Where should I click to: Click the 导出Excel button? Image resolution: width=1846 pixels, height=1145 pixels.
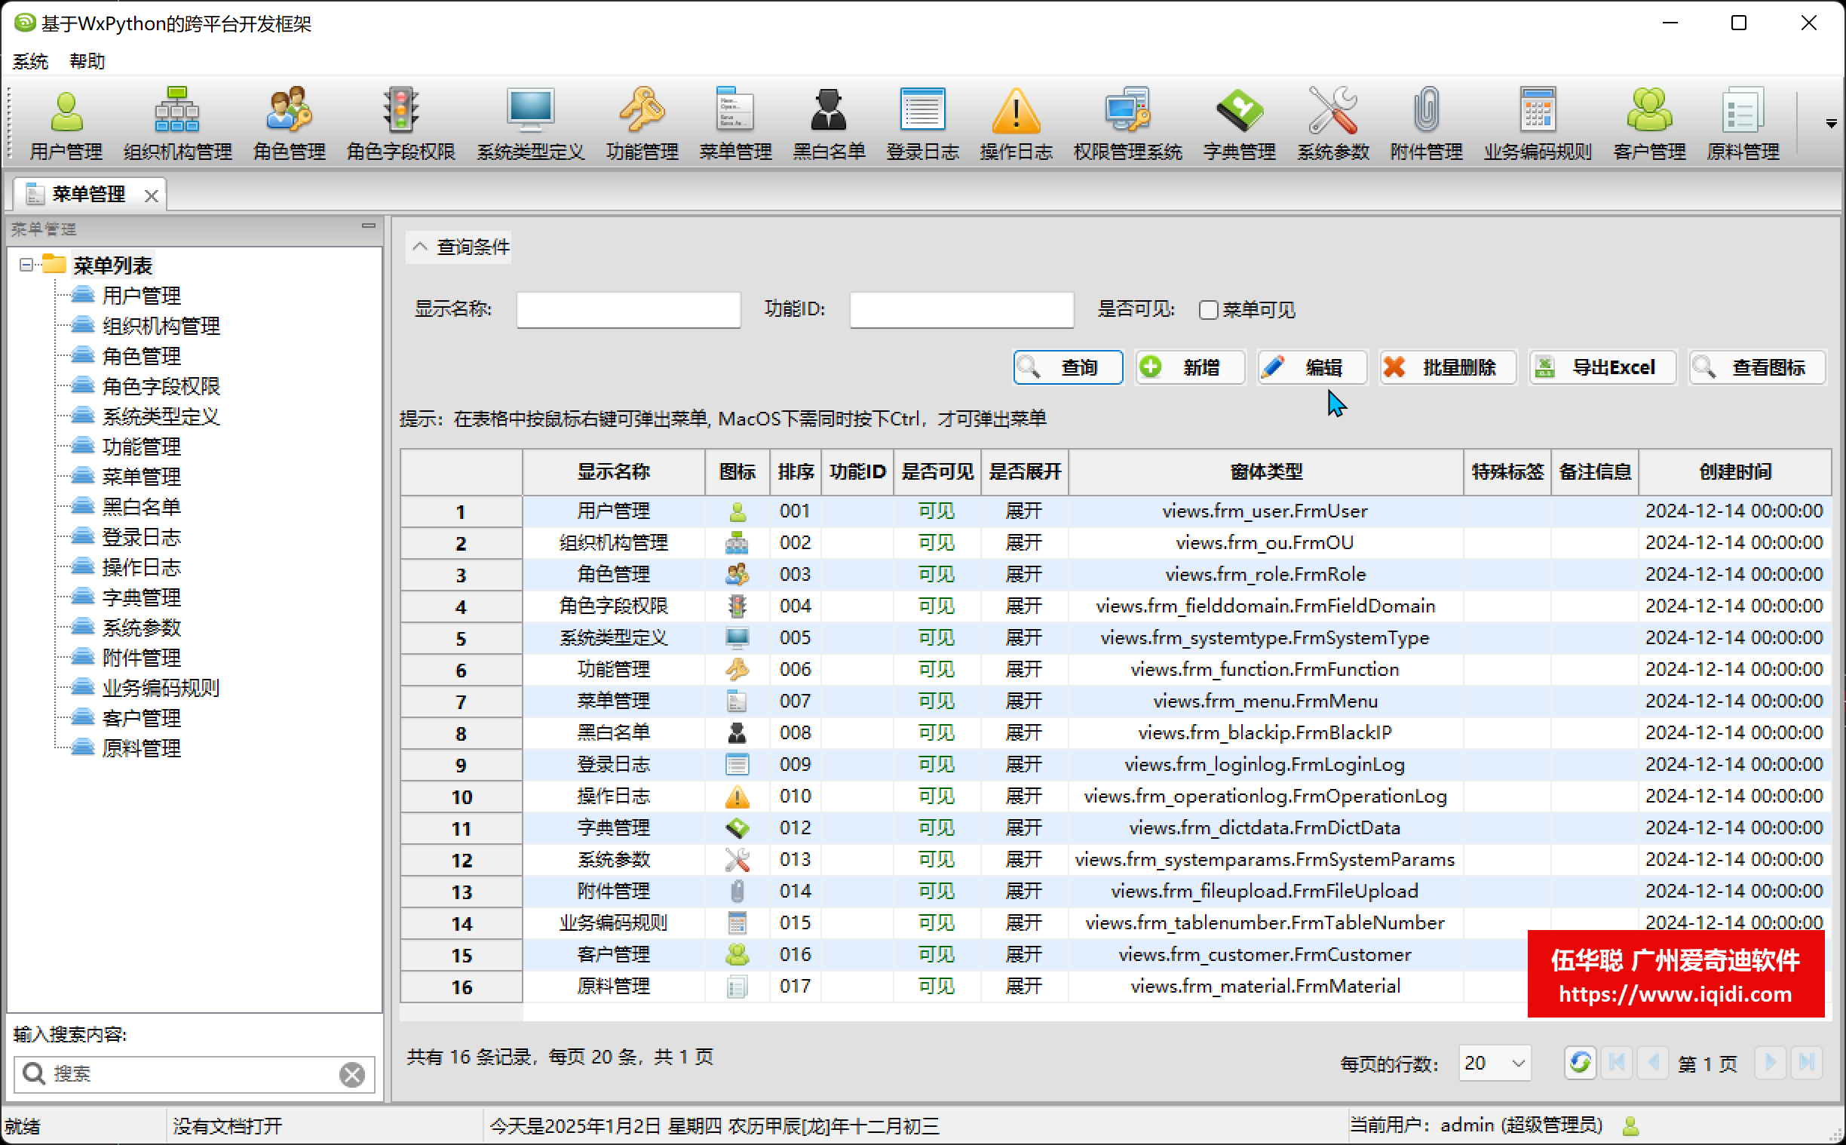point(1602,367)
